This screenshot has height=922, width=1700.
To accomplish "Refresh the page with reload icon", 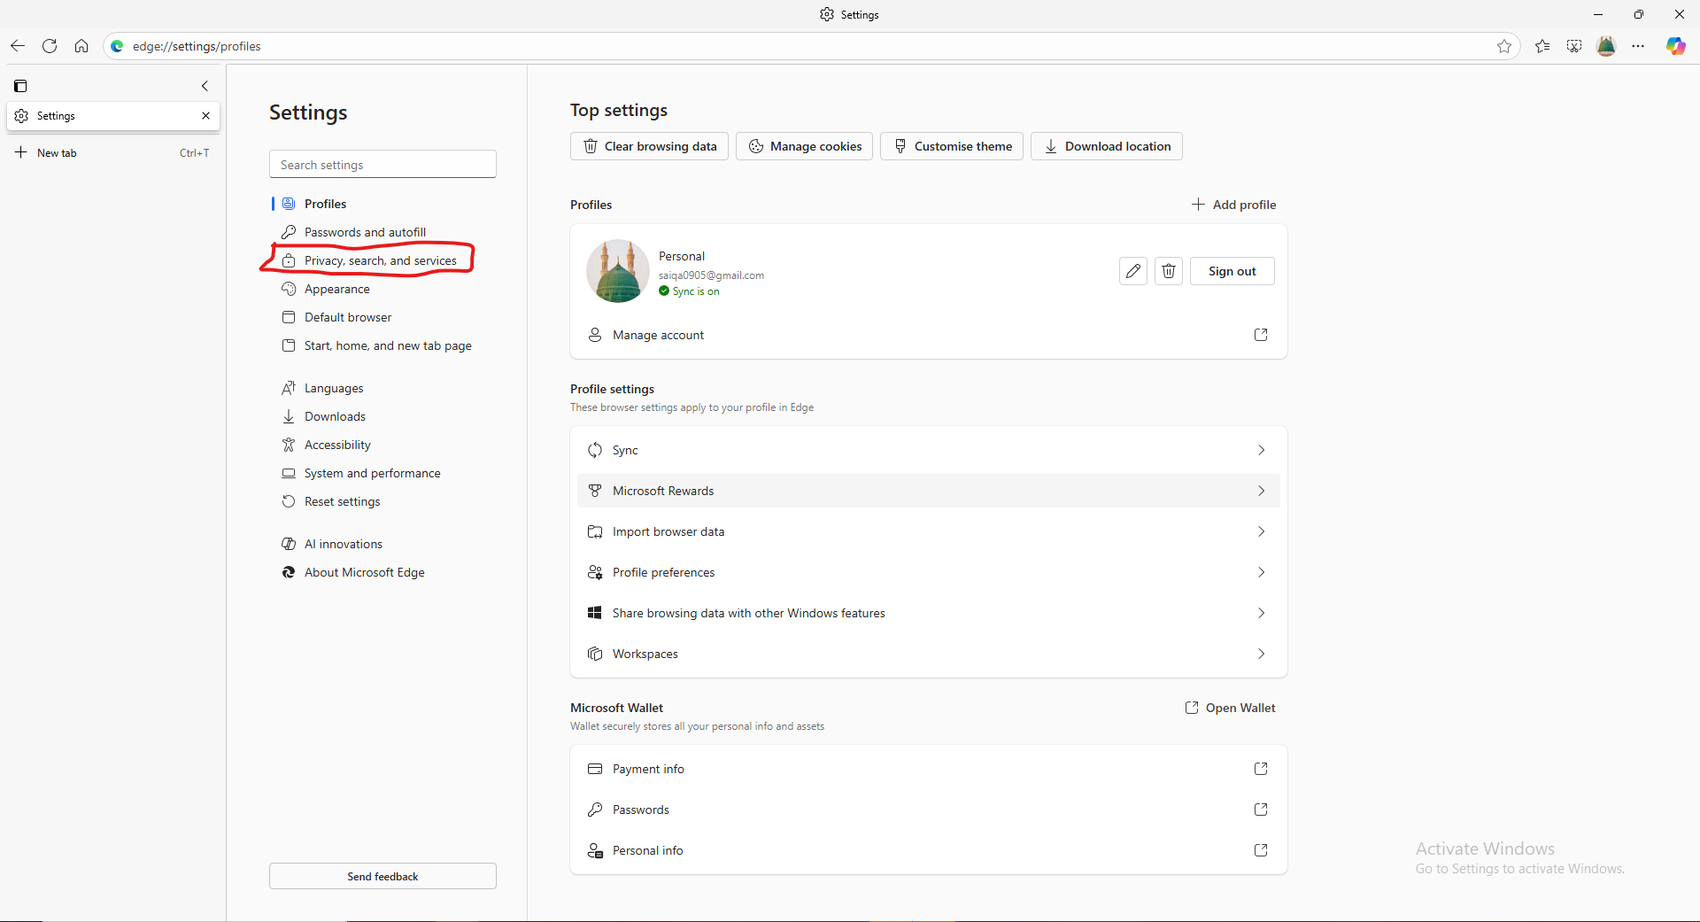I will pos(50,46).
